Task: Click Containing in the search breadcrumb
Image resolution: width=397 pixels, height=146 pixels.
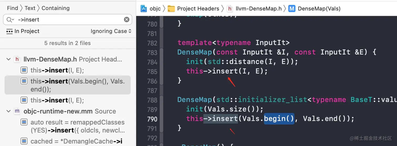Action: click(55, 8)
